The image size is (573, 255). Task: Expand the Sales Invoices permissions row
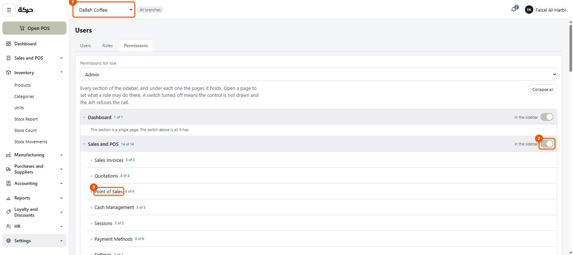point(91,160)
